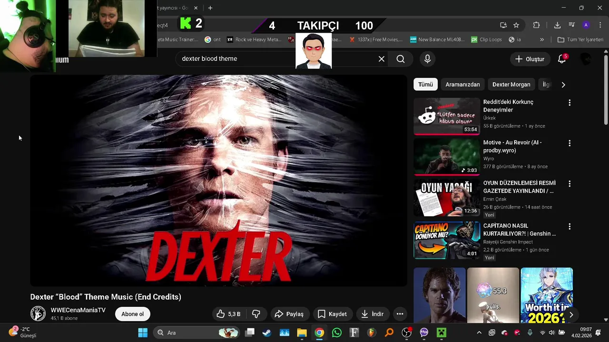Open WWECenaManiaTV channel name link
Screen dimensions: 609x342
click(x=78, y=310)
